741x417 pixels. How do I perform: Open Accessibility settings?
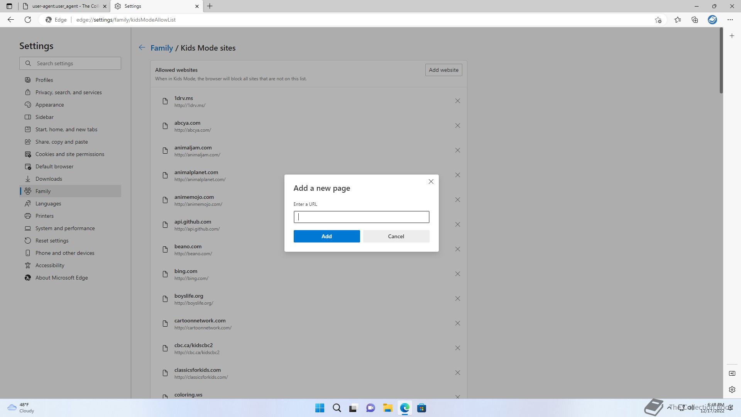pos(70,265)
